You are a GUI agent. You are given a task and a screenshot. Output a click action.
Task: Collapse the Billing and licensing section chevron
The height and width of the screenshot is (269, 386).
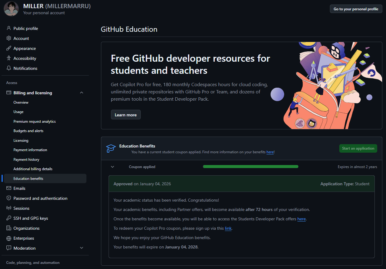(82, 93)
